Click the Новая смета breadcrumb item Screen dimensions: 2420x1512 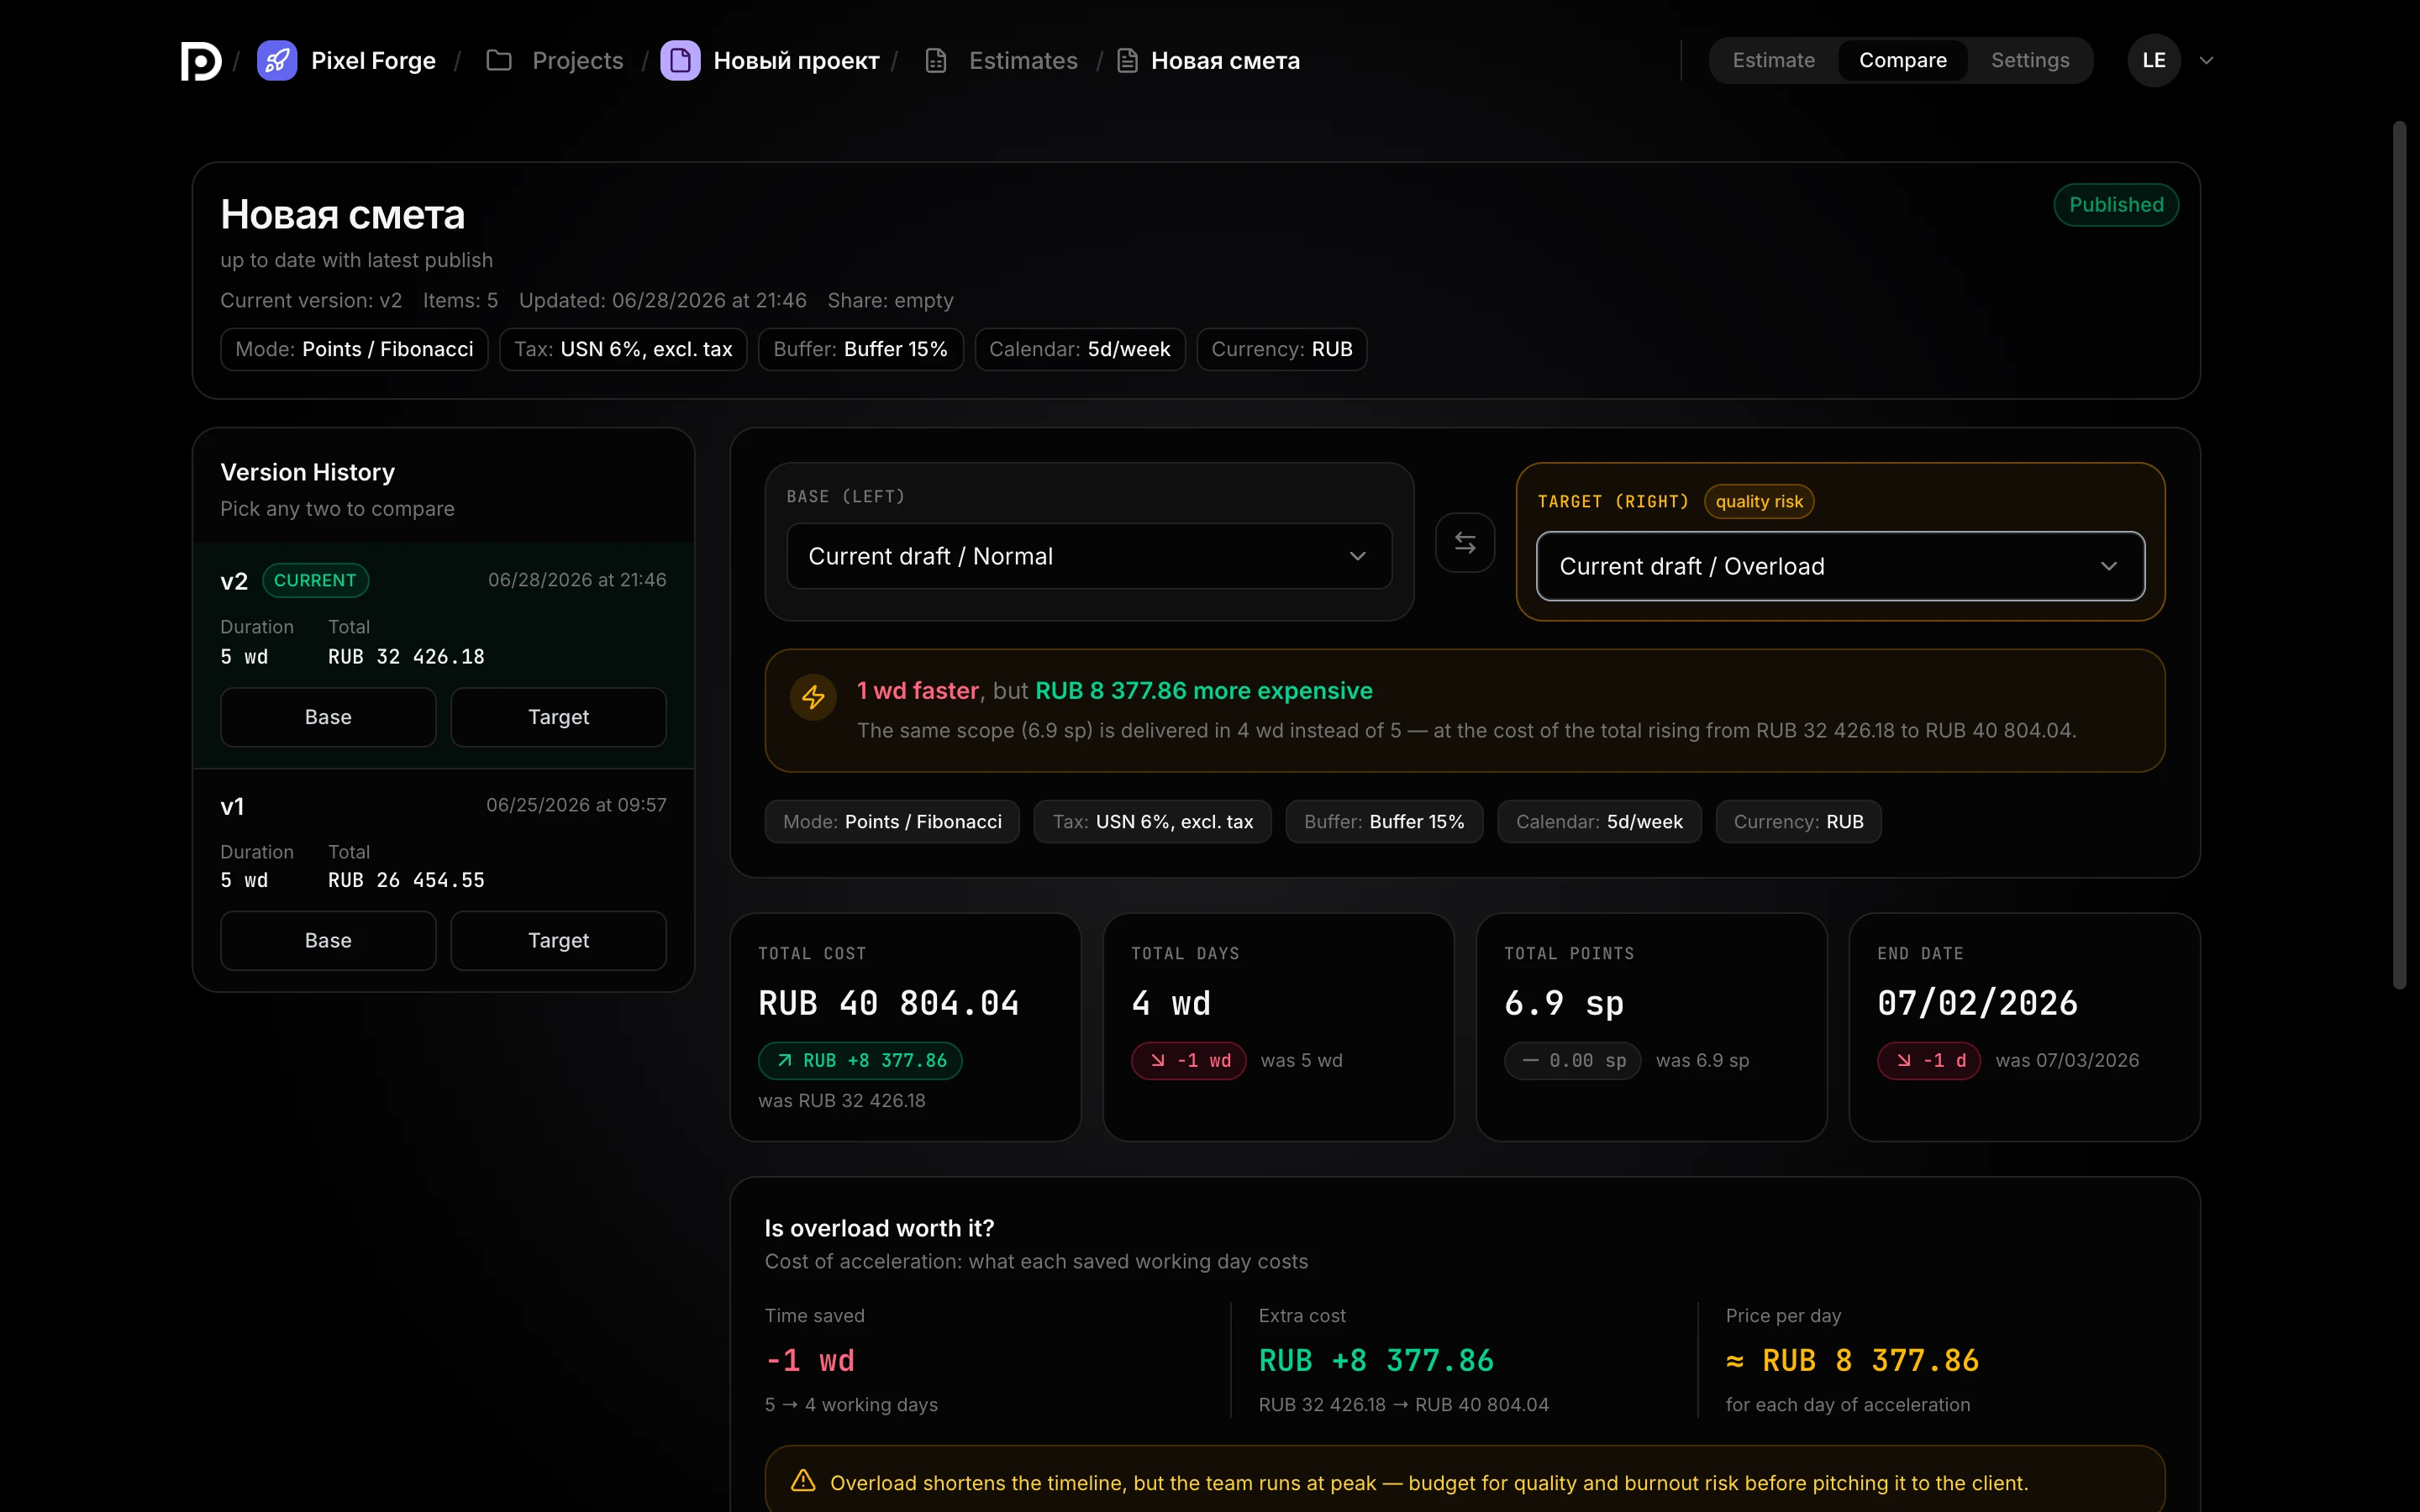[x=1225, y=61]
